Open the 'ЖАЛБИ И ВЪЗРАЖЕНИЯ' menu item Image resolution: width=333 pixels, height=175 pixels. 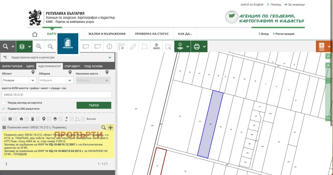[x=107, y=34]
